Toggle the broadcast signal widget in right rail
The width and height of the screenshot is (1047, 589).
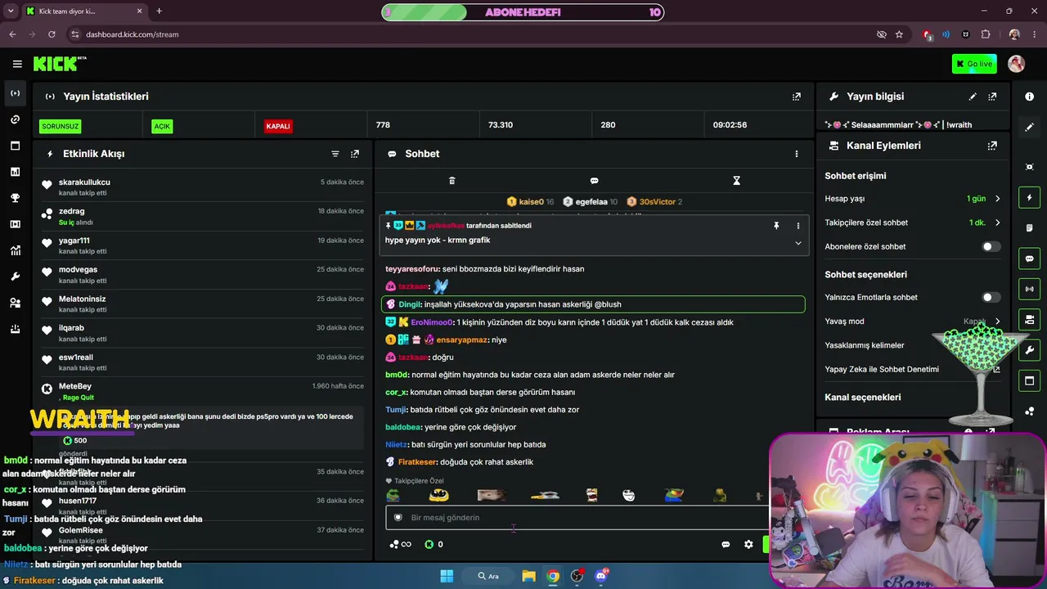[x=1029, y=289]
